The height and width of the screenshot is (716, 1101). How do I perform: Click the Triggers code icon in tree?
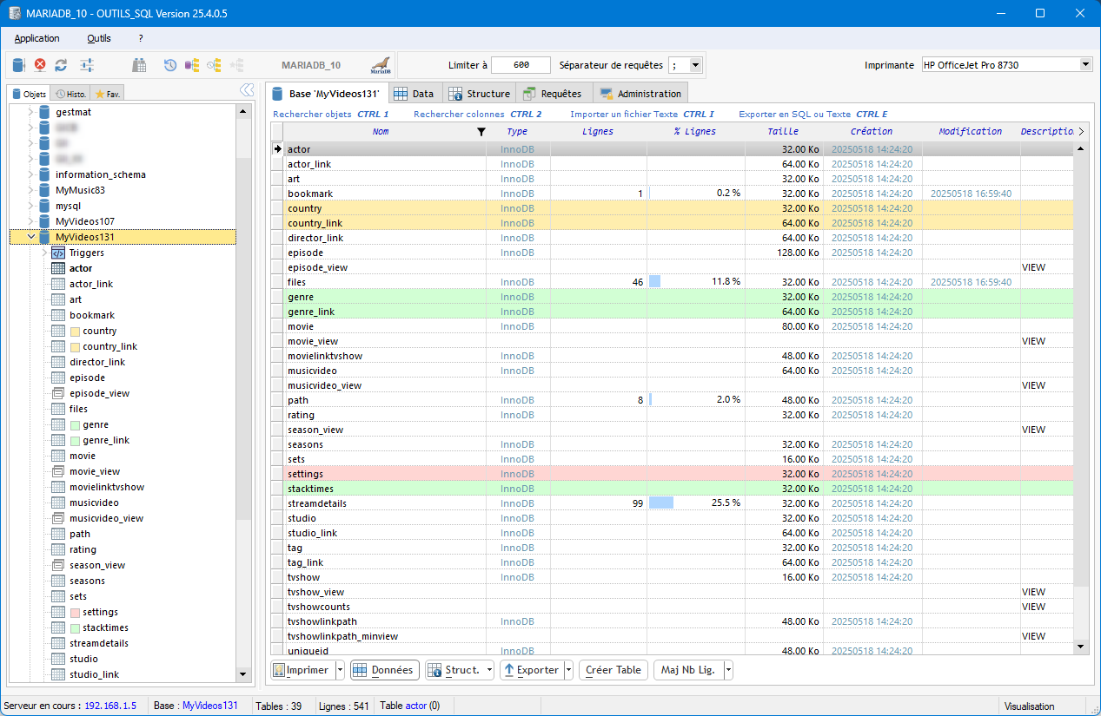tap(58, 253)
